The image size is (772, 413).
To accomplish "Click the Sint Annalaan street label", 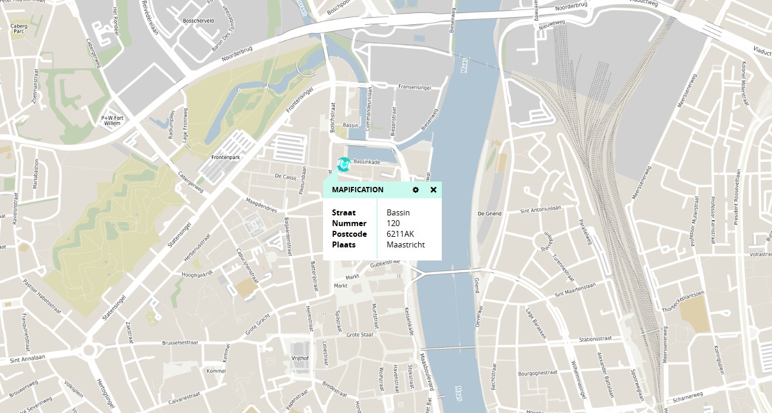I will 27,358.
